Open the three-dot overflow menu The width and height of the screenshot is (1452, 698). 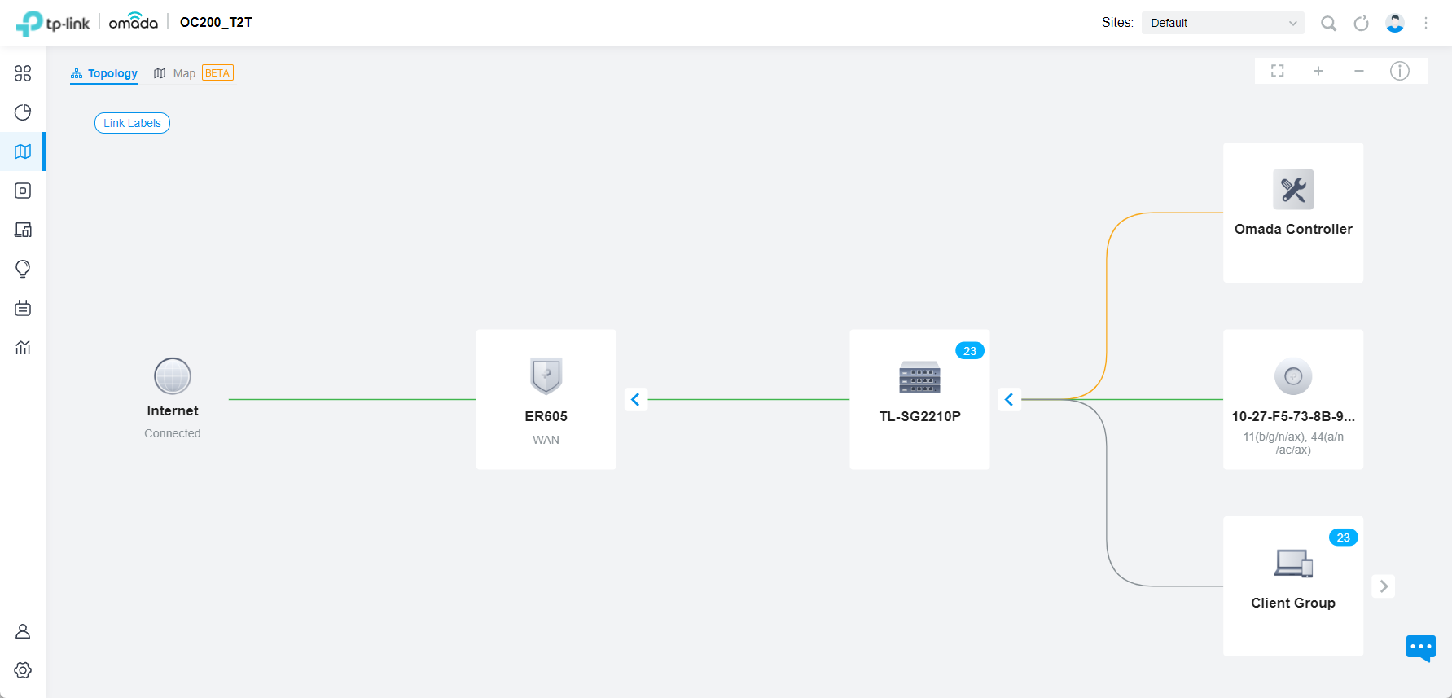[x=1426, y=23]
